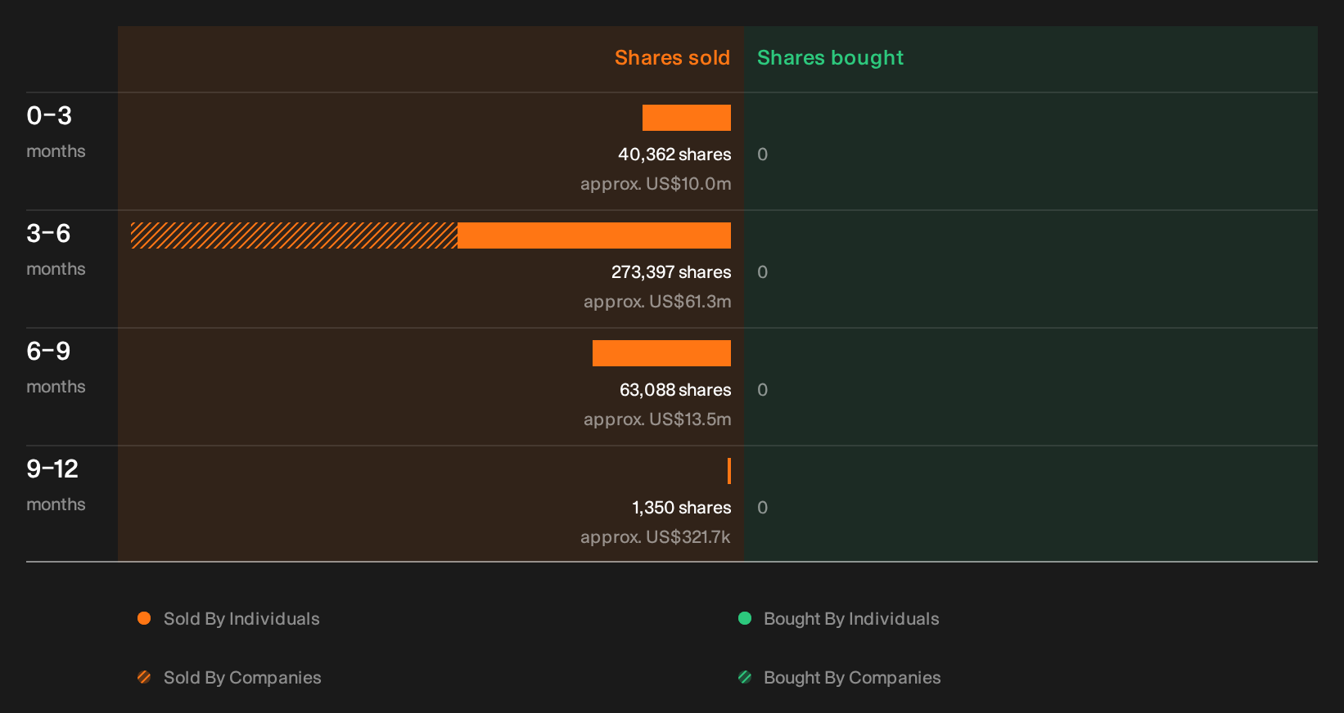Click the 6-9 months row label
The height and width of the screenshot is (713, 1344).
tap(56, 367)
